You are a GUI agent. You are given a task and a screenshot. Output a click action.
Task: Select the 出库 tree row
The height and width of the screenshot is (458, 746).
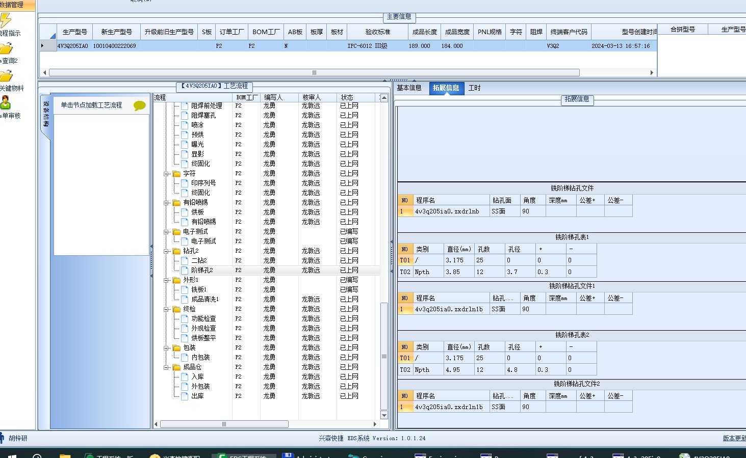pyautogui.click(x=266, y=396)
